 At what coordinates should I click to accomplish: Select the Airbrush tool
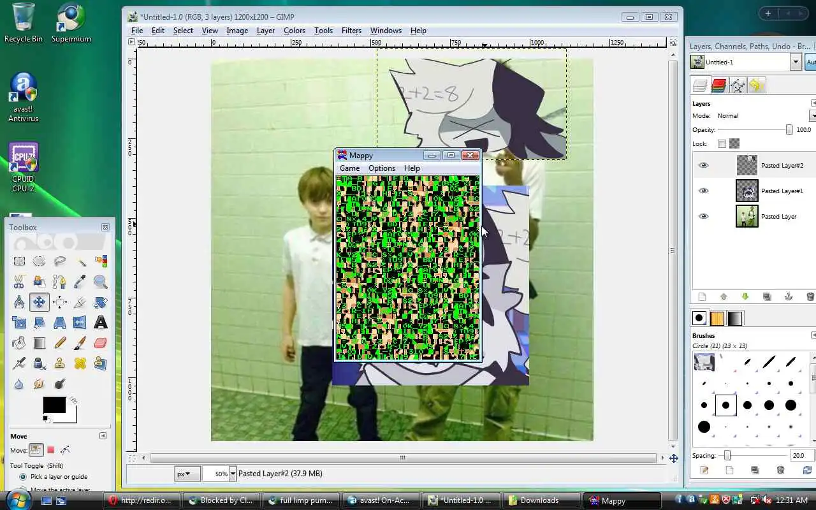(19, 363)
